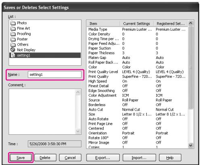Click the Media Type row
The image size is (200, 165).
pyautogui.click(x=137, y=29)
